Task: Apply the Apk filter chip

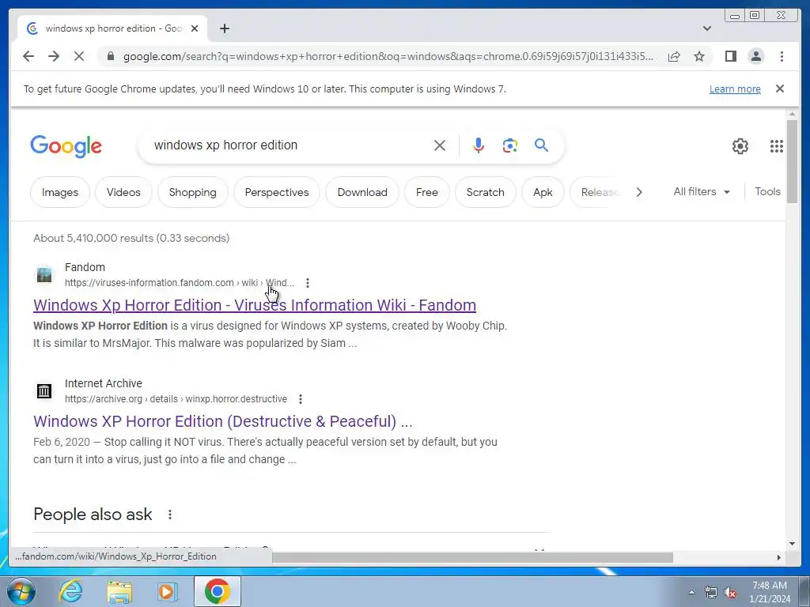Action: click(x=543, y=192)
